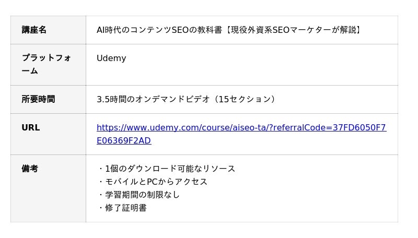Click the course title AI時代のコンテンツSEOの教科書

(159, 30)
